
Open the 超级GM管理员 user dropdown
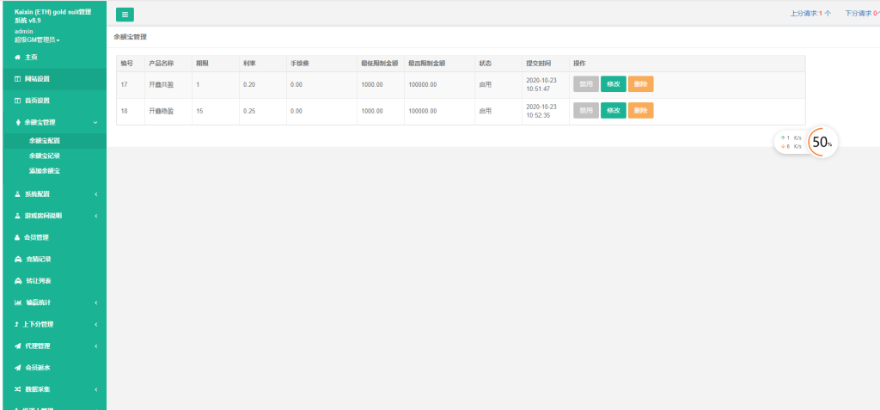coord(37,40)
